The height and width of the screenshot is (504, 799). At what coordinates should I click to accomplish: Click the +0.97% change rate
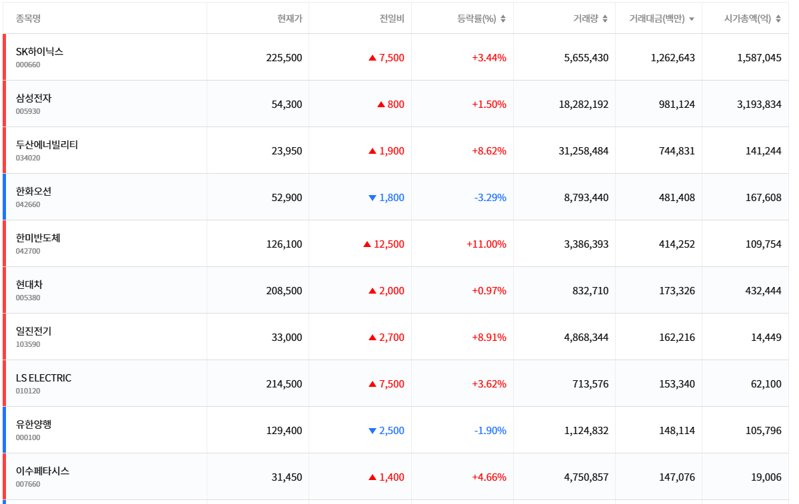click(x=489, y=291)
